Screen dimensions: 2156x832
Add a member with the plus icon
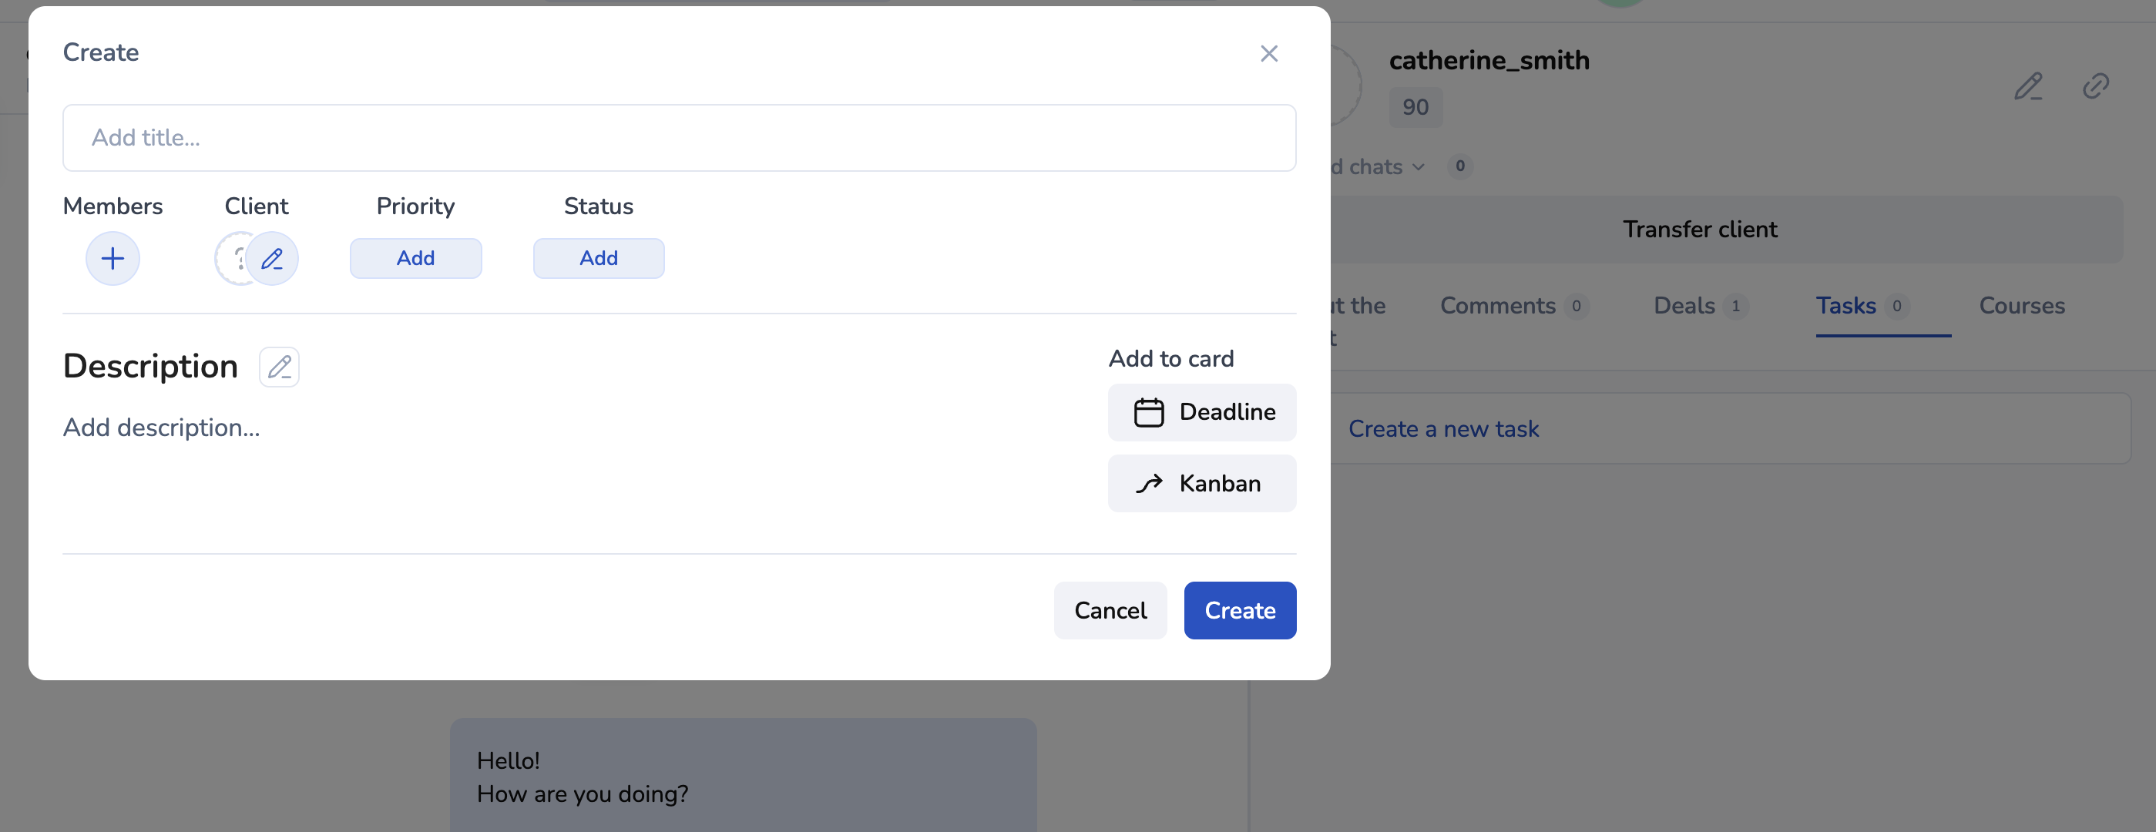[113, 259]
